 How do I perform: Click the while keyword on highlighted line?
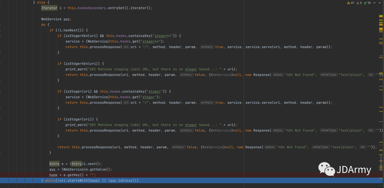click(50, 181)
